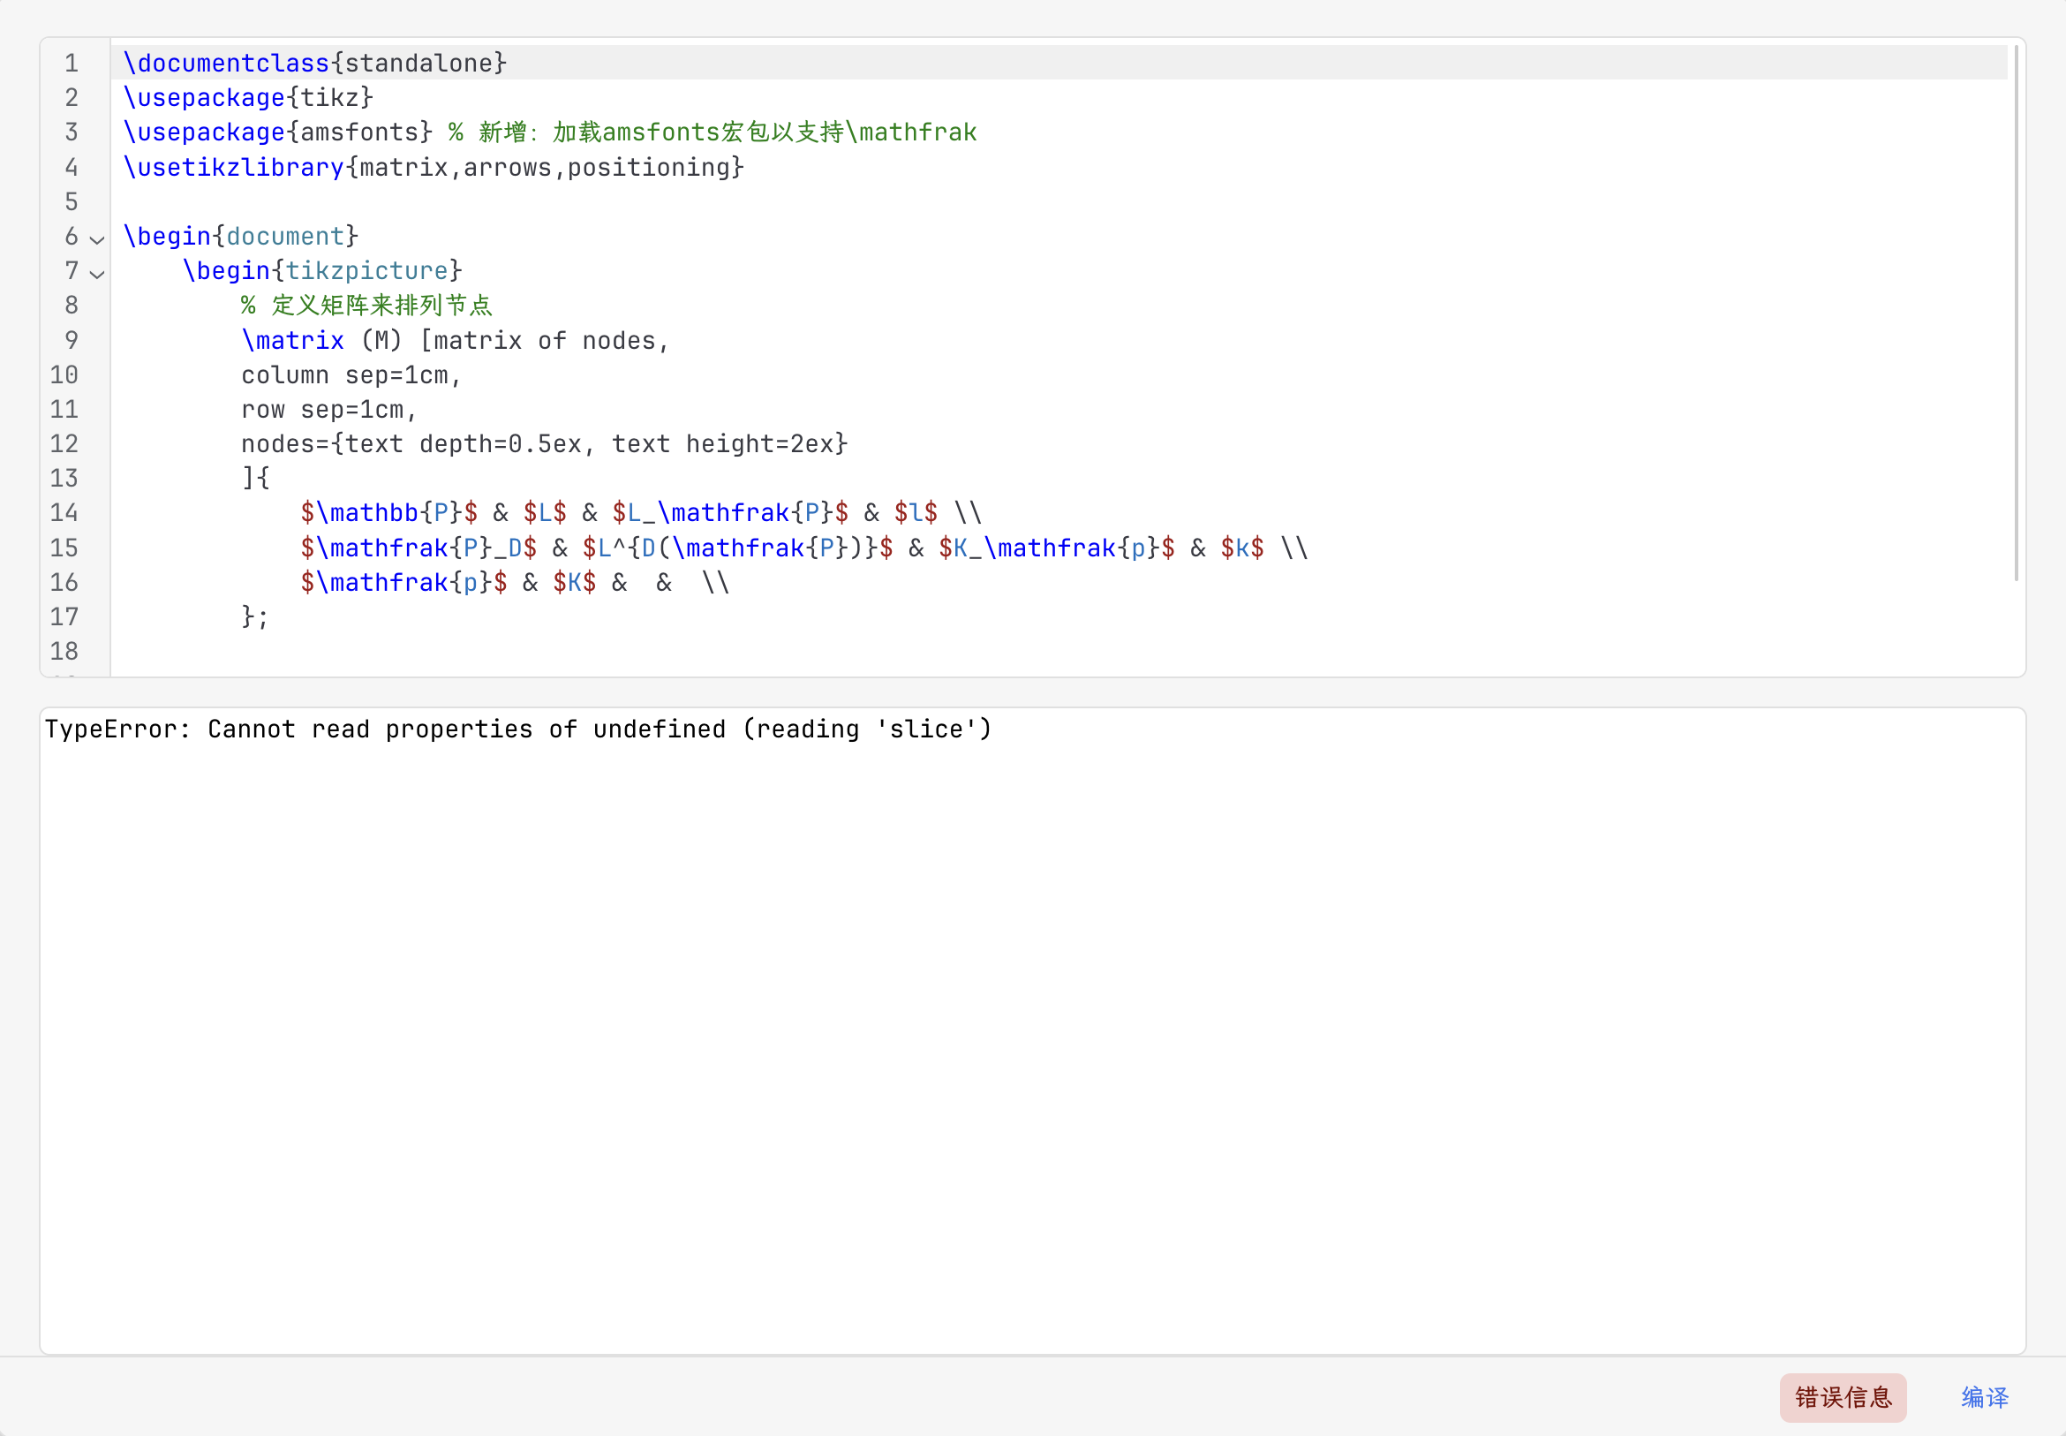Viewport: 2066px width, 1436px height.
Task: Click the TypeError message text
Action: [x=518, y=729]
